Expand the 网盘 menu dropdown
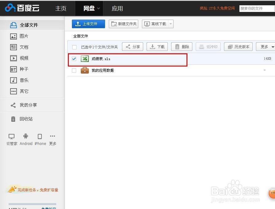Screen dimensions: 275x209 pyautogui.click(x=98, y=8)
